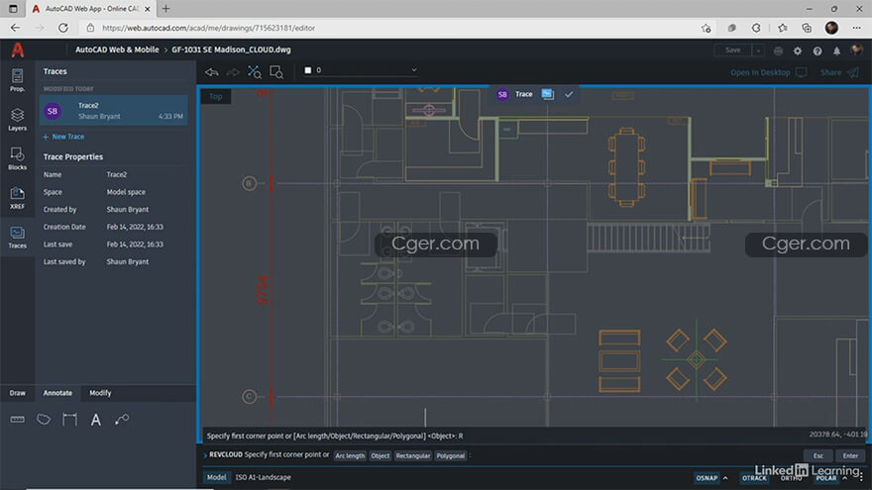872x490 pixels.
Task: Open the Layers panel in the sidebar
Action: [17, 120]
